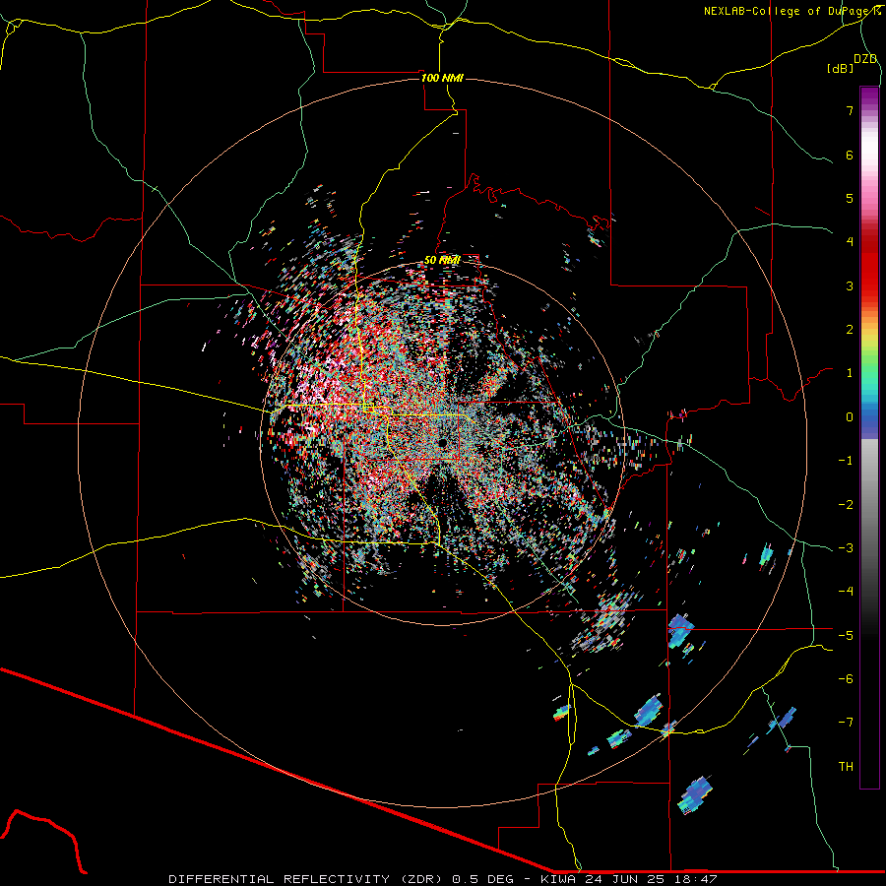The width and height of the screenshot is (886, 886).
Task: Click the 1 value on the scale
Action: tap(850, 373)
